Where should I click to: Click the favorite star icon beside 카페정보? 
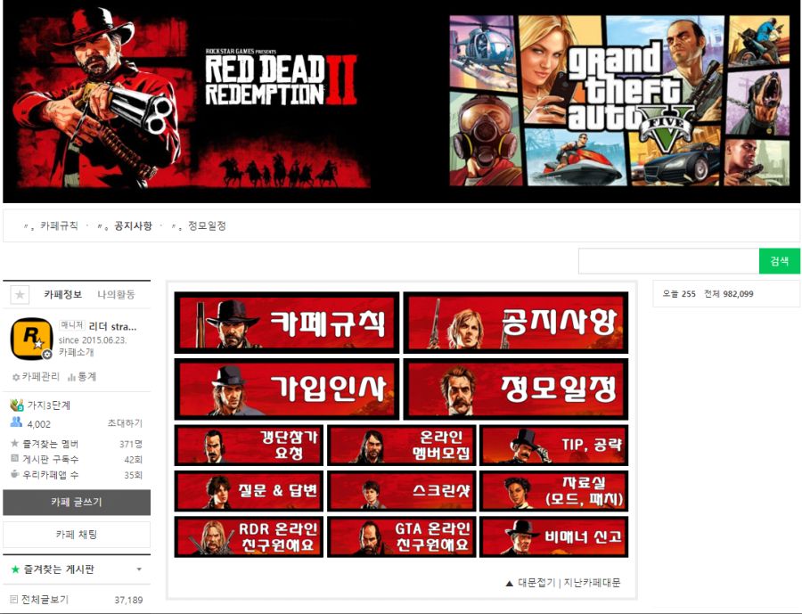click(20, 295)
